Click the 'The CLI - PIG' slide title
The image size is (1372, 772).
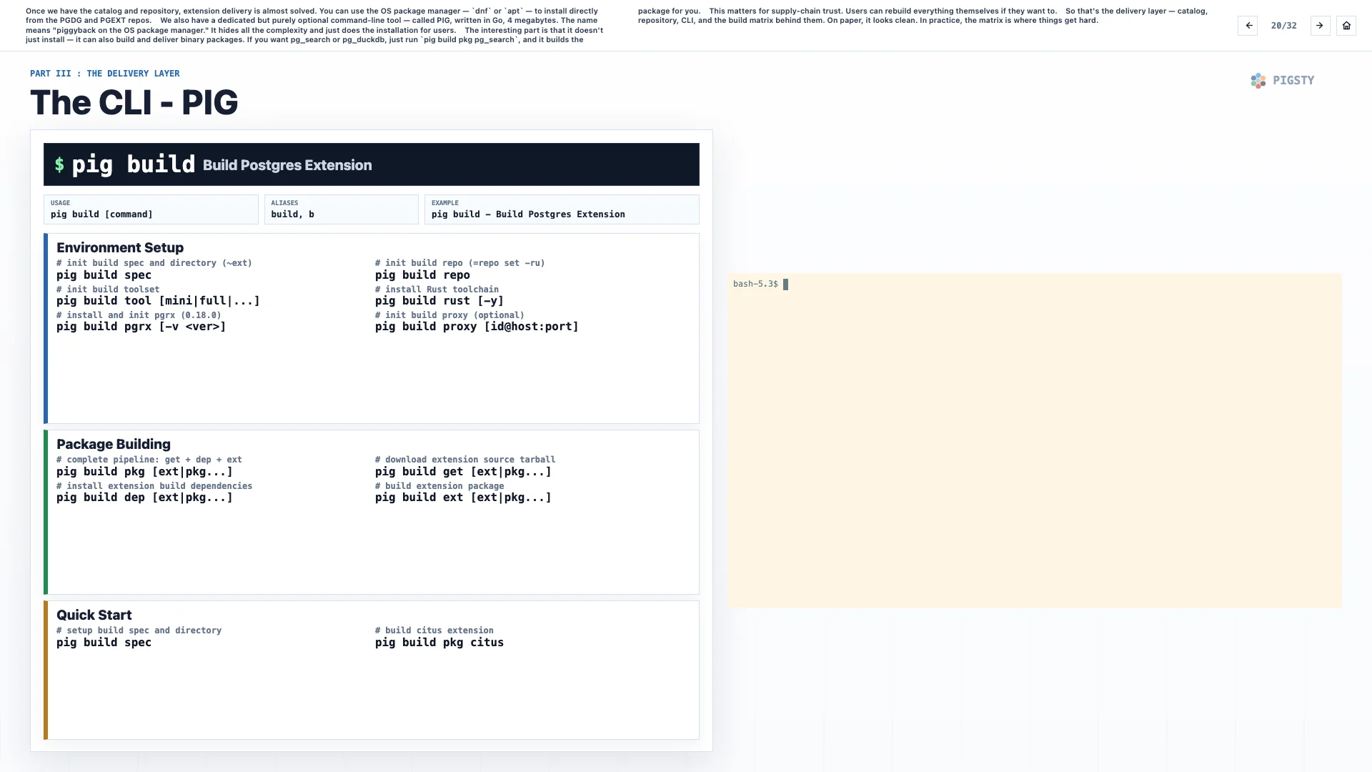134,102
